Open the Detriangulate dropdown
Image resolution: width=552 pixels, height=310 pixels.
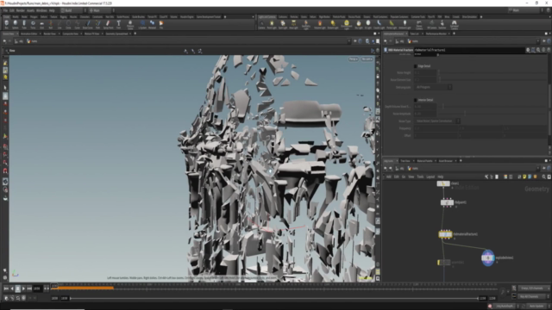[433, 87]
